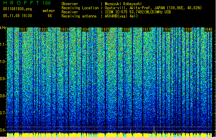Click the 1938 time marker label

(167, 29)
